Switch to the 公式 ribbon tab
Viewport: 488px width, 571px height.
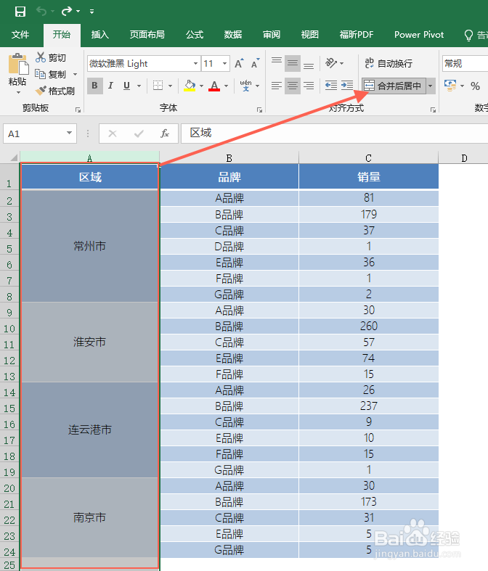pyautogui.click(x=195, y=35)
